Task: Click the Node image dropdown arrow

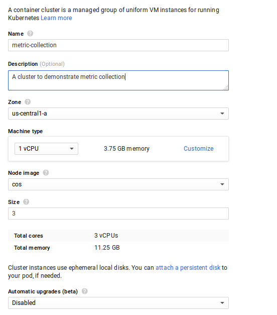Action: pyautogui.click(x=222, y=184)
